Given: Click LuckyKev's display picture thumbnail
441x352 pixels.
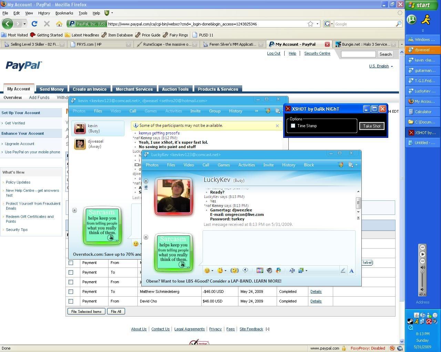Looking at the screenshot, I should [173, 196].
